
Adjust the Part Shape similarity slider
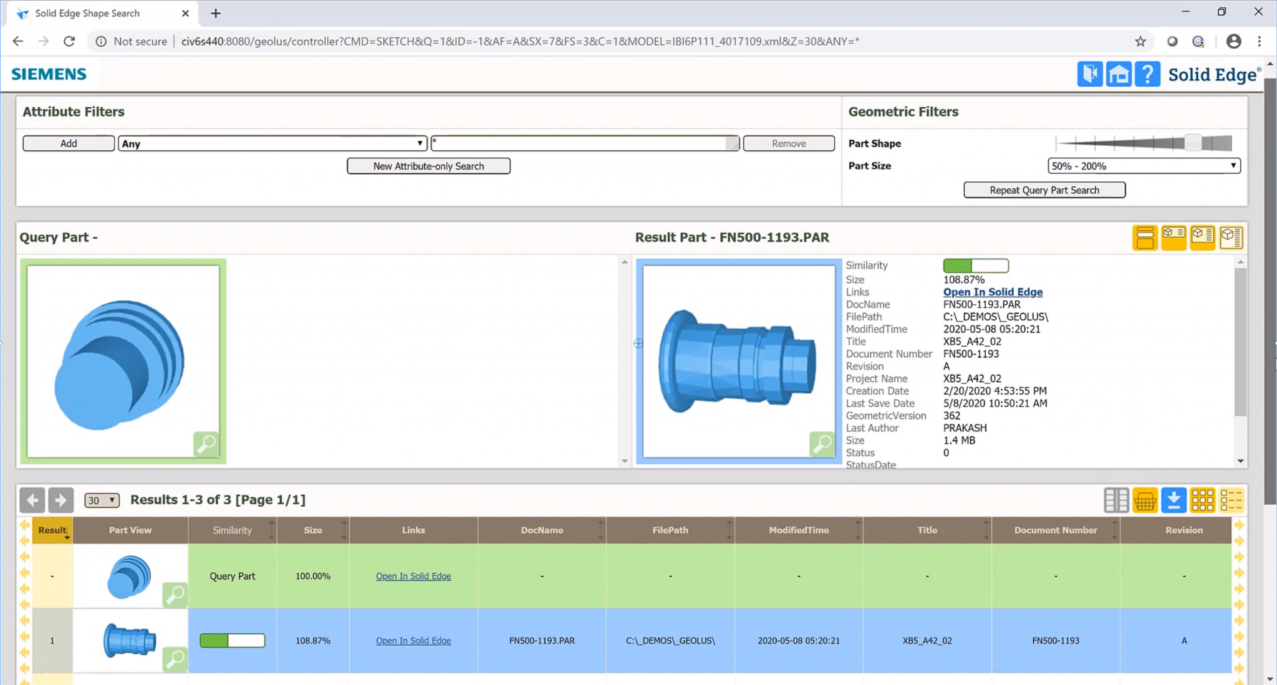pos(1192,142)
